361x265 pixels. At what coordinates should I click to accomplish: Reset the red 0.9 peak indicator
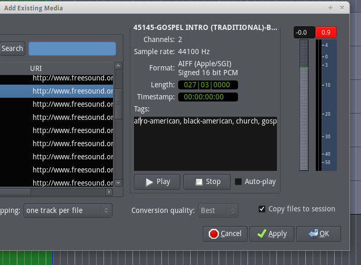tap(326, 33)
